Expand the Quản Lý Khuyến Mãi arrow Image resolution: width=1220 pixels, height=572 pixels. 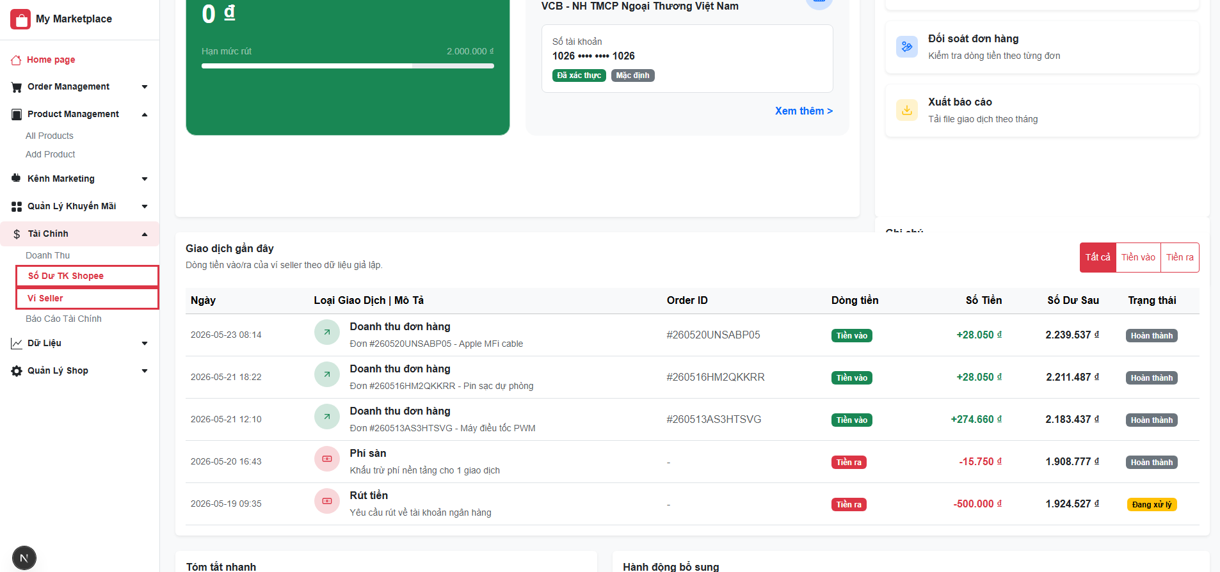click(145, 207)
